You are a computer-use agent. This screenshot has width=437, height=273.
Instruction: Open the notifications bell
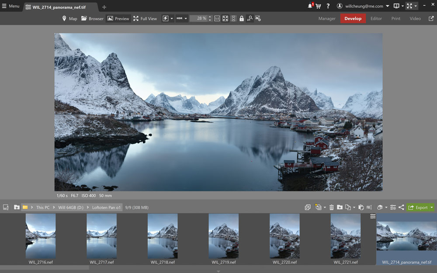310,6
